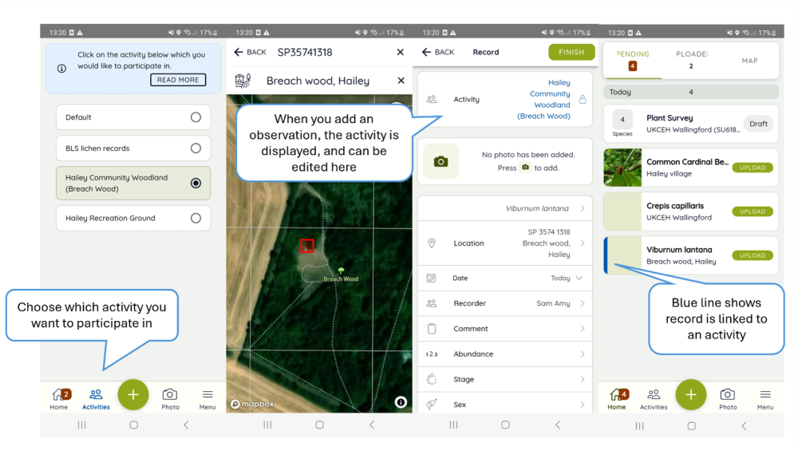Upload the Viburnum lantana record
The height and width of the screenshot is (451, 798).
753,255
